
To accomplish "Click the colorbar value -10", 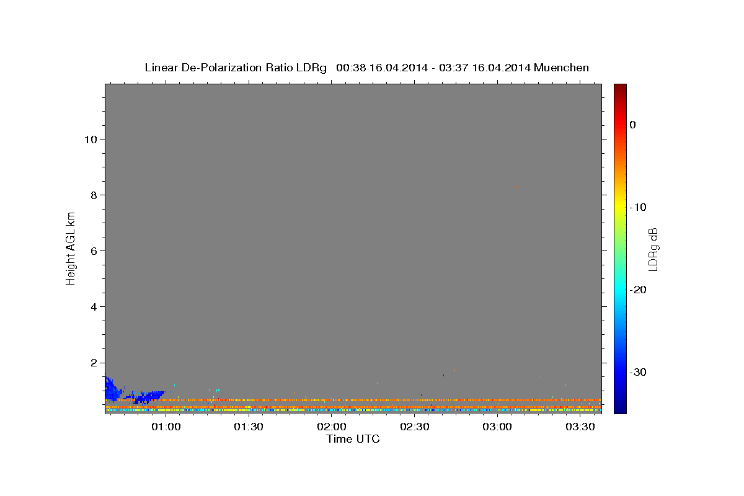I will pos(639,207).
